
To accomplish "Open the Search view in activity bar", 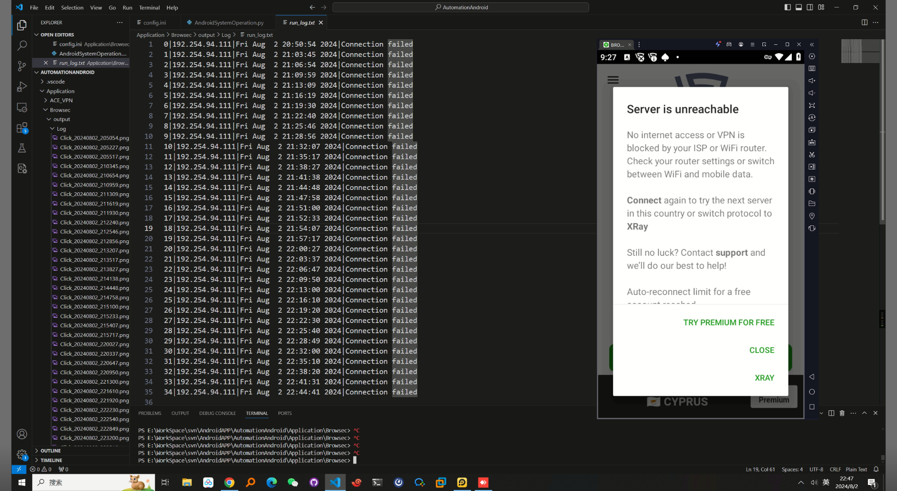I will [x=22, y=46].
